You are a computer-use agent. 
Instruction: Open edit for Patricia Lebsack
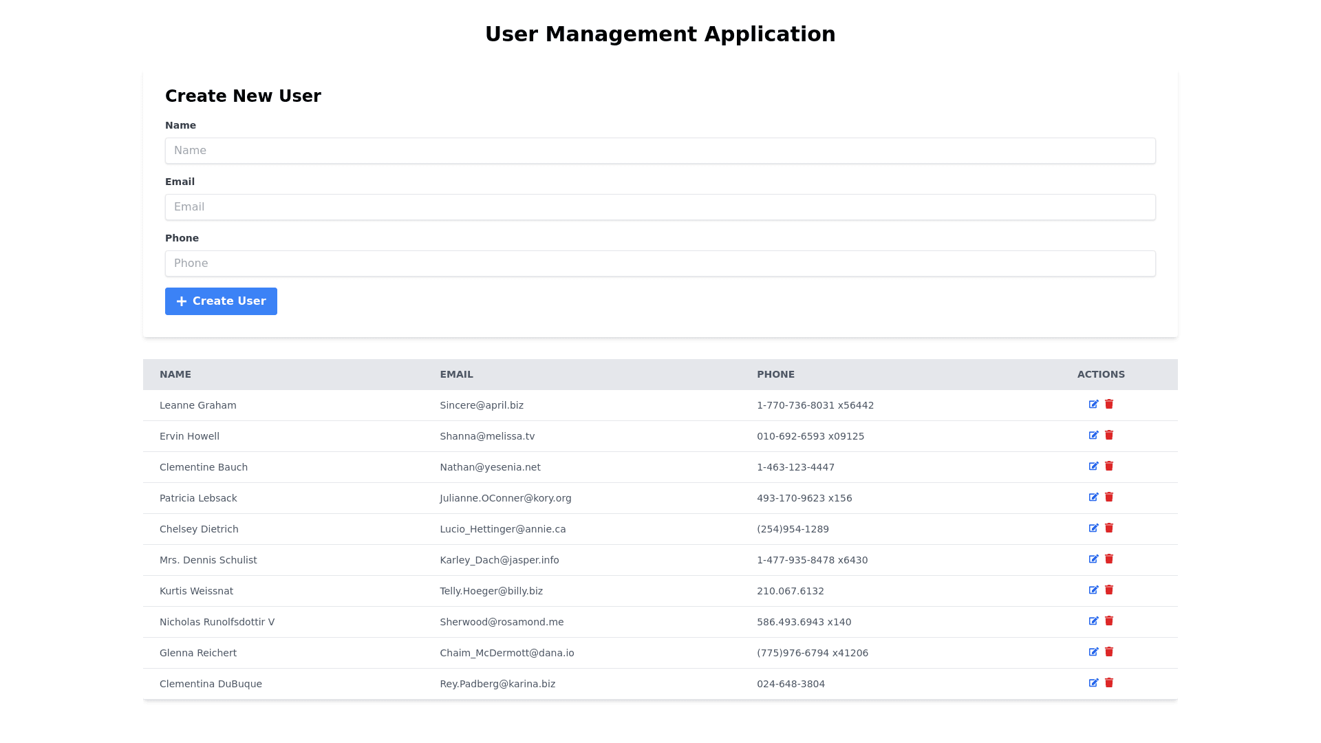coord(1093,497)
